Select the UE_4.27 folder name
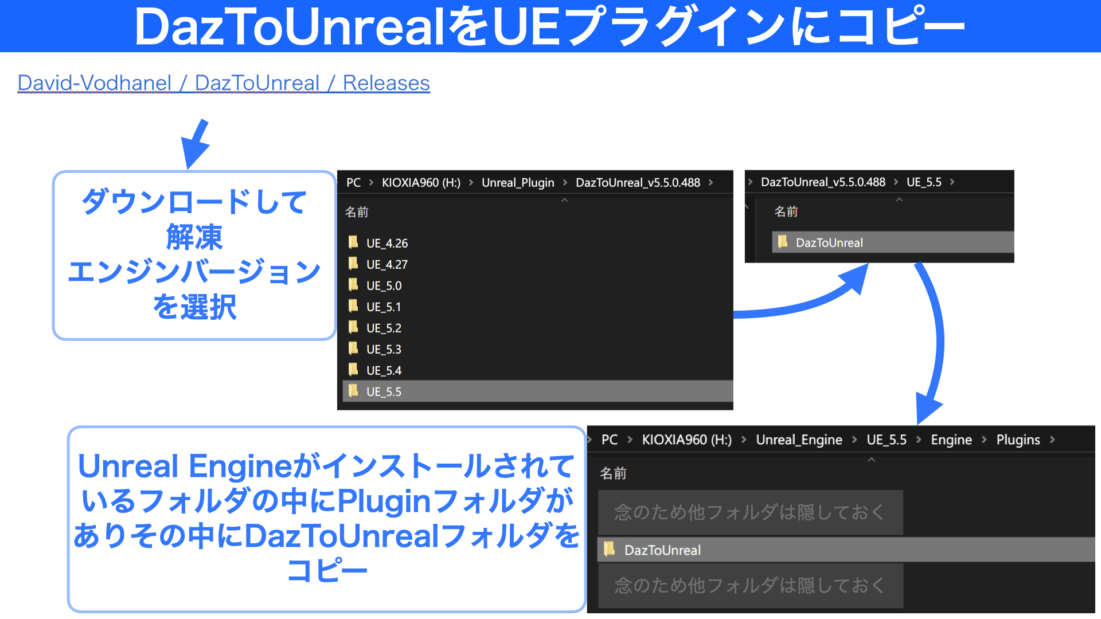Image resolution: width=1101 pixels, height=619 pixels. (x=387, y=264)
